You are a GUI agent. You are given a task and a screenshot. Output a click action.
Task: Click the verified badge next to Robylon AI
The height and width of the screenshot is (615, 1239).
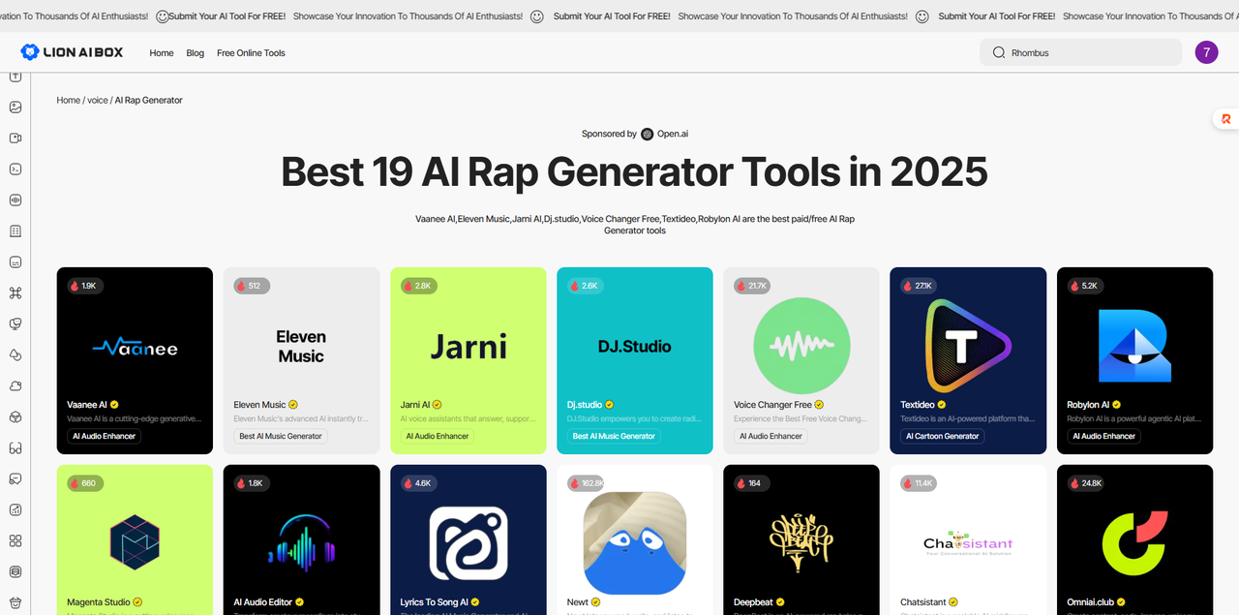1116,405
